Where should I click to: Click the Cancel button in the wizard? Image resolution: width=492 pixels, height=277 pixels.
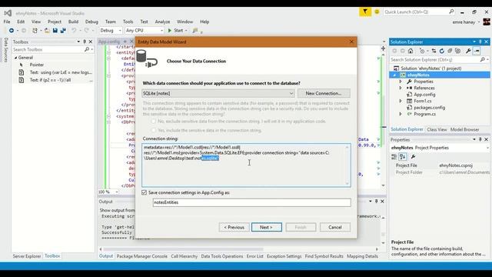click(335, 227)
